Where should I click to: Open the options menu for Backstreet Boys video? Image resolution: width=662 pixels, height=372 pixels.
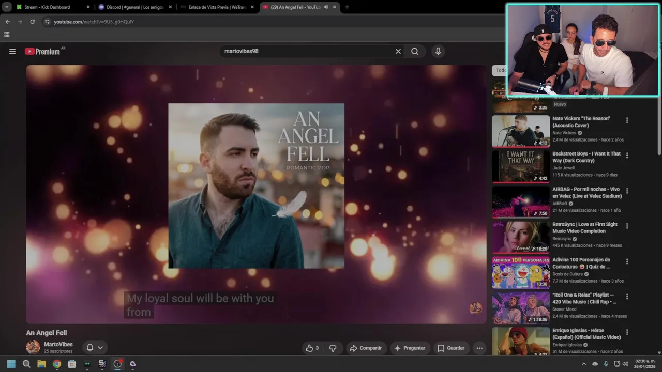point(627,156)
